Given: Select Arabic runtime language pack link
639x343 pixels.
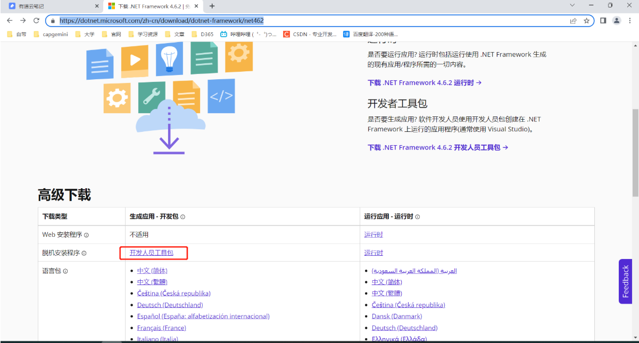Looking at the screenshot, I should tap(414, 271).
